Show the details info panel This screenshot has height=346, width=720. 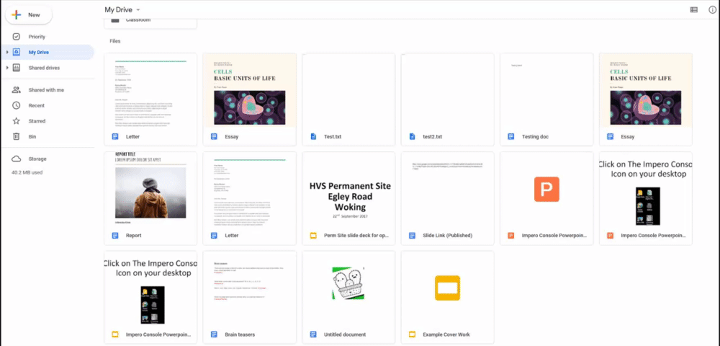tap(712, 9)
